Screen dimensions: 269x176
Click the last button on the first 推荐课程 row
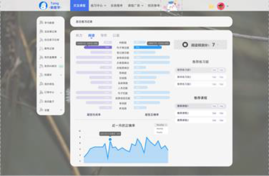[x=222, y=106]
